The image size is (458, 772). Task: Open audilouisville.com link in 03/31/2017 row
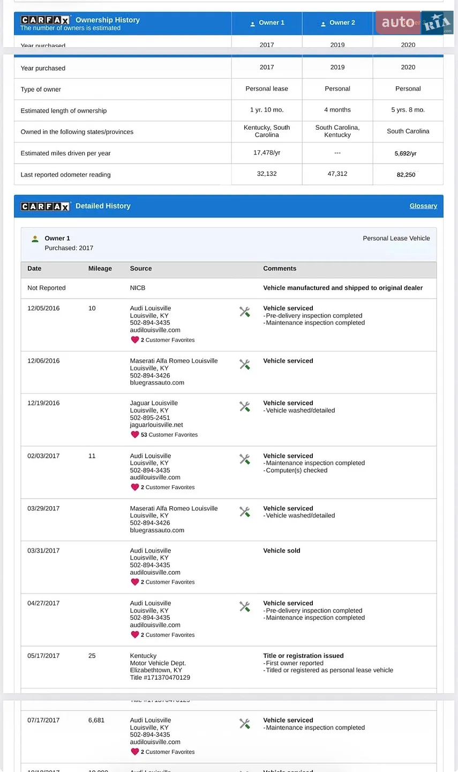pyautogui.click(x=155, y=573)
